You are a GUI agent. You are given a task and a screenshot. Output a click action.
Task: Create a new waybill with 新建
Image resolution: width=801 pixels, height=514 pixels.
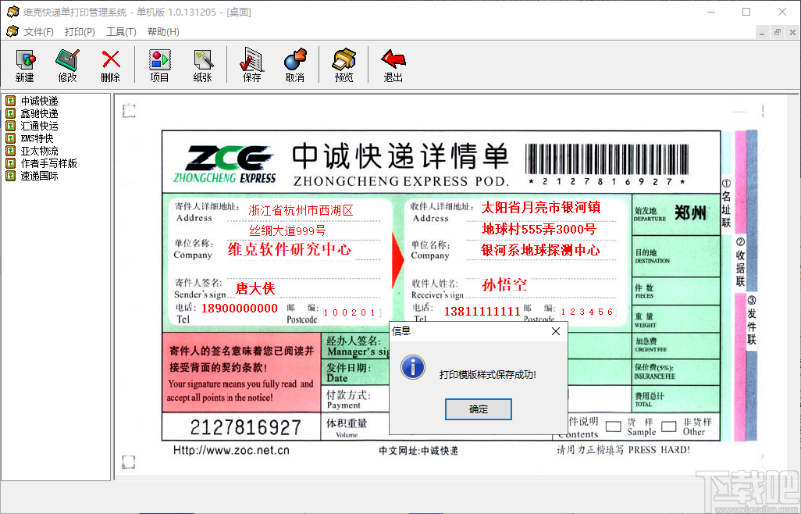pos(24,64)
